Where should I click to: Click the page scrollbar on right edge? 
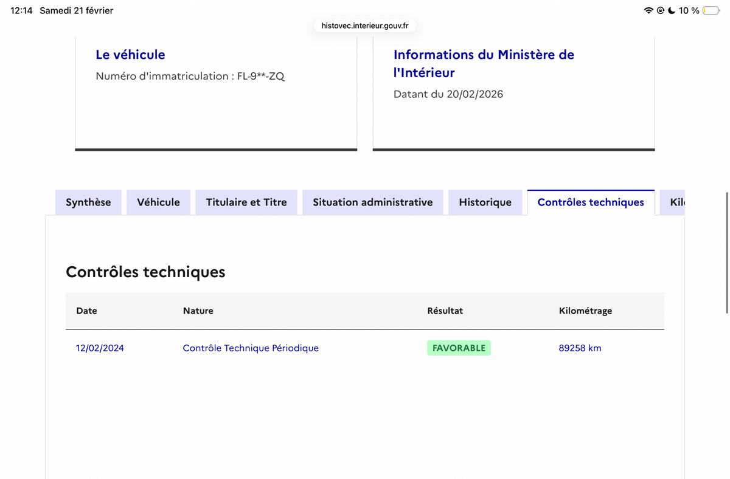726,253
